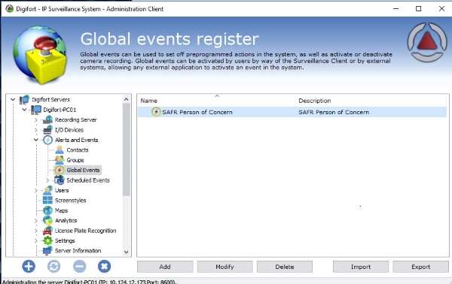Image resolution: width=452 pixels, height=284 pixels.
Task: Collapse the Alerts and Events node
Action: (36, 140)
